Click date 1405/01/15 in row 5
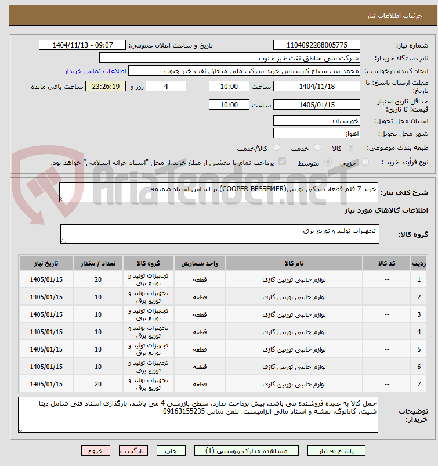The image size is (438, 466). tap(46, 349)
